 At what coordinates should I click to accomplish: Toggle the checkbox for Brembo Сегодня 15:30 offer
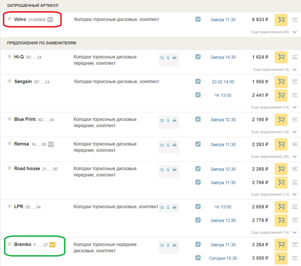pyautogui.click(x=198, y=258)
